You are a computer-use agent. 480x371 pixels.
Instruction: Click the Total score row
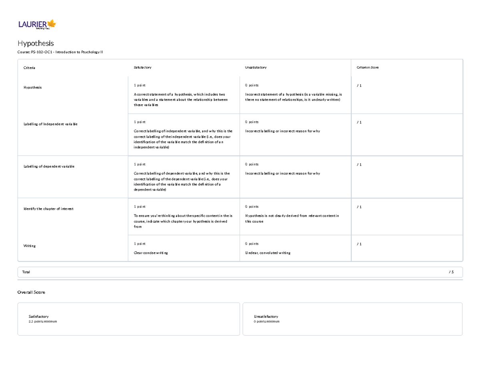pos(240,271)
